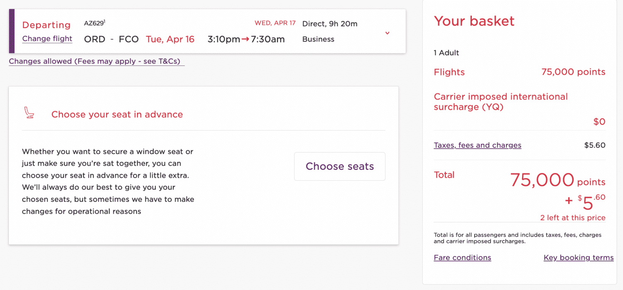Viewport: 623px width, 290px height.
Task: Open the Change flight link
Action: click(47, 39)
